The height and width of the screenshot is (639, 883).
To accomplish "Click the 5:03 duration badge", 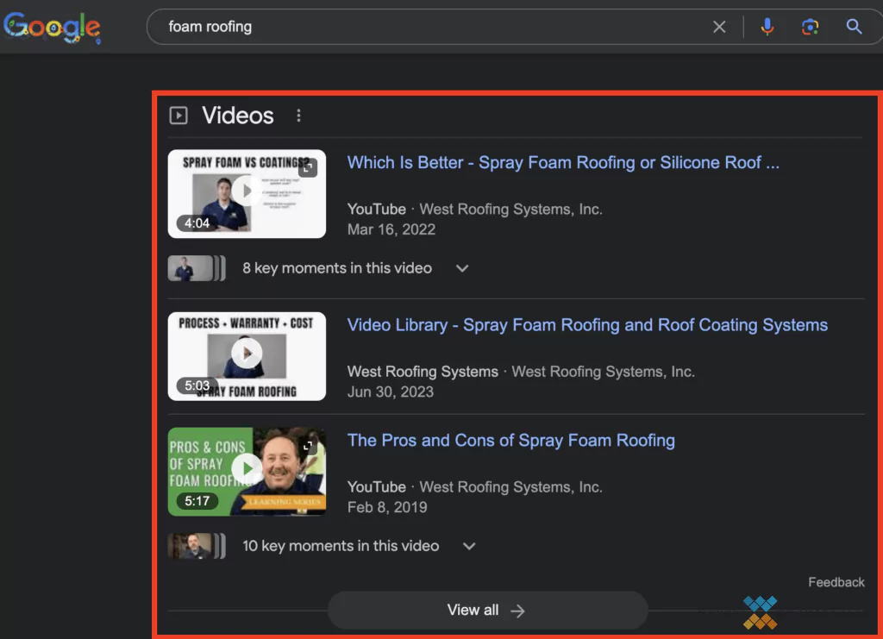I will pyautogui.click(x=197, y=385).
